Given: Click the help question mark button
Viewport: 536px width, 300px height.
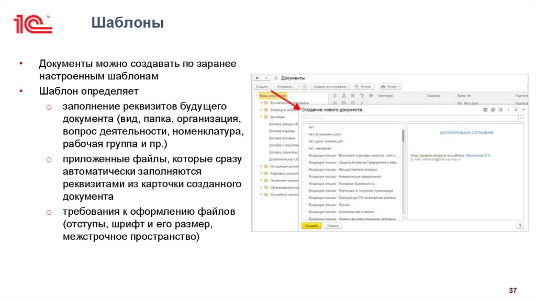Looking at the screenshot, I should click(x=520, y=226).
